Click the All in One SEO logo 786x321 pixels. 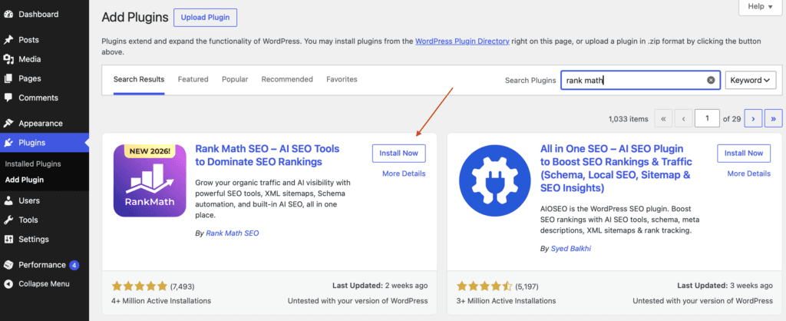[495, 180]
